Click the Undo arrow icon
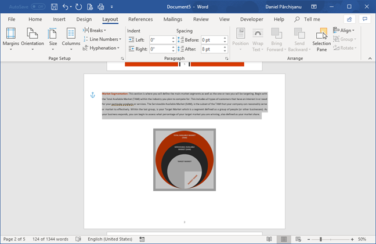This screenshot has height=244, width=376. click(65, 7)
